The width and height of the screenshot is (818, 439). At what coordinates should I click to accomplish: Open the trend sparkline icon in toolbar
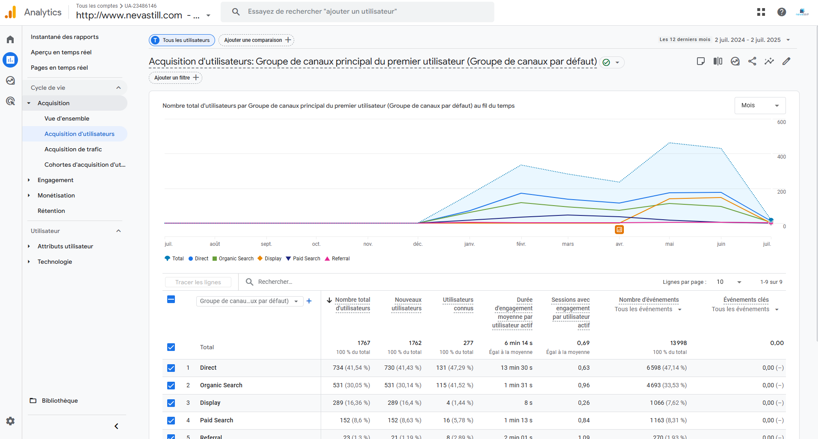coord(769,61)
